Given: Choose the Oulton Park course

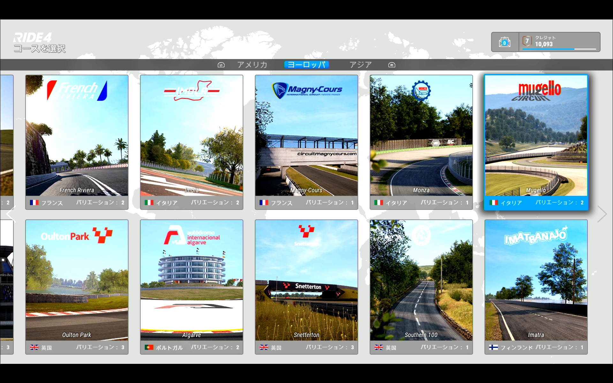Looking at the screenshot, I should 77,287.
